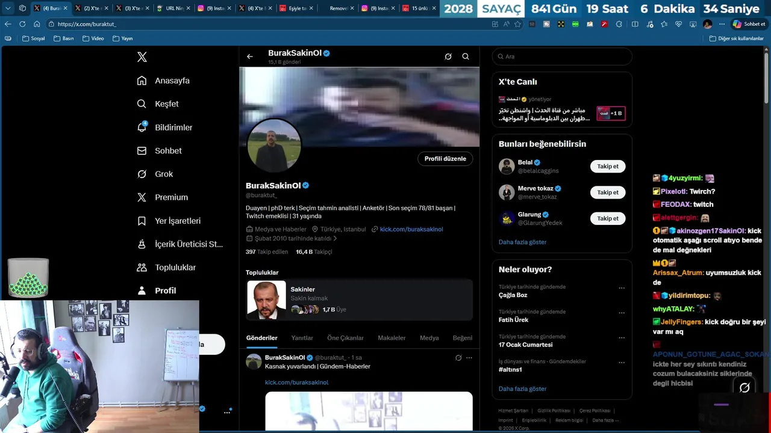The width and height of the screenshot is (771, 433).
Task: Open options for Çağla Boz trend
Action: coord(622,288)
